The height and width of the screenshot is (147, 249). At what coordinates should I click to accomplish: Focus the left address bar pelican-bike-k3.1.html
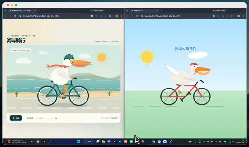53,16
